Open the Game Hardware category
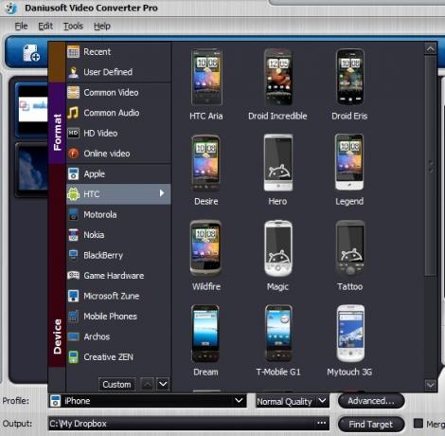Screen dimensions: 445x436 coord(118,276)
